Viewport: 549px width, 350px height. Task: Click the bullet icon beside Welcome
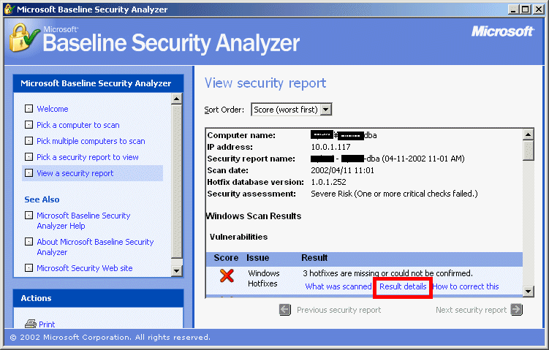point(29,108)
